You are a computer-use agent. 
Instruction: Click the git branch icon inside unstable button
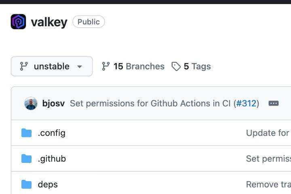[x=24, y=66]
